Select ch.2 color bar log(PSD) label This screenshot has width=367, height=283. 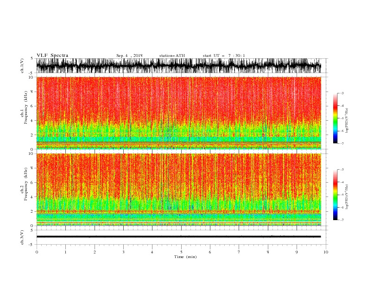pos(347,197)
